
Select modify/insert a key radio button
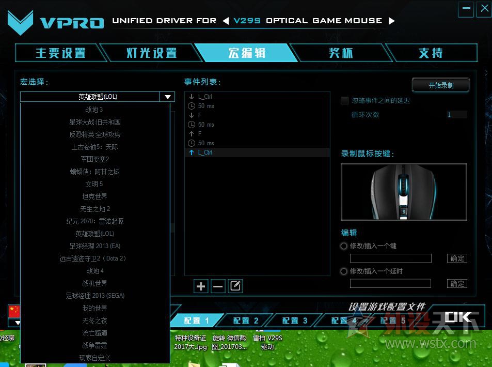(344, 246)
